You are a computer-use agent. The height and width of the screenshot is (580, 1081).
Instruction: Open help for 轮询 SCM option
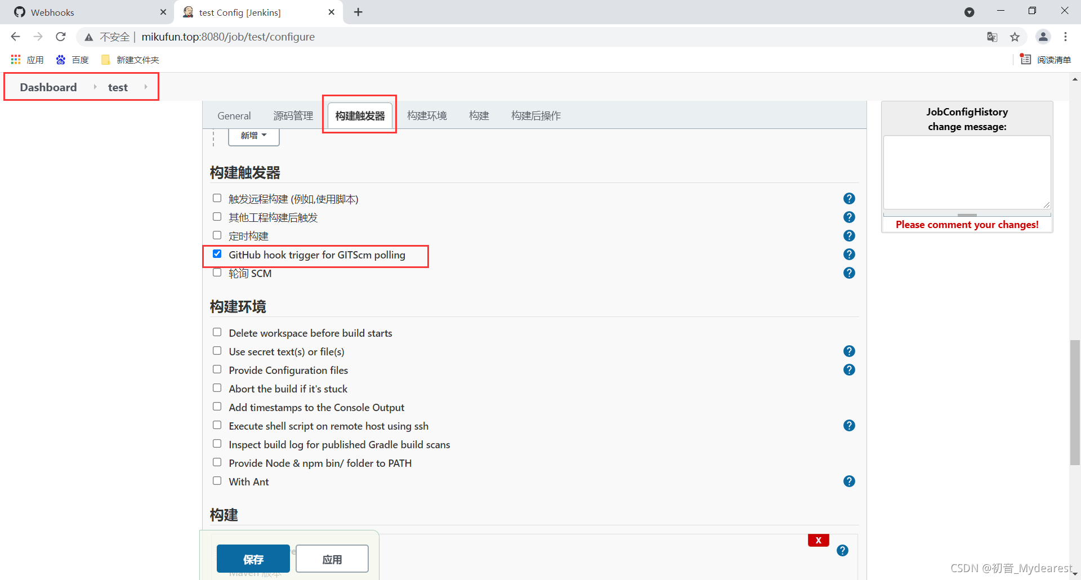(x=849, y=273)
